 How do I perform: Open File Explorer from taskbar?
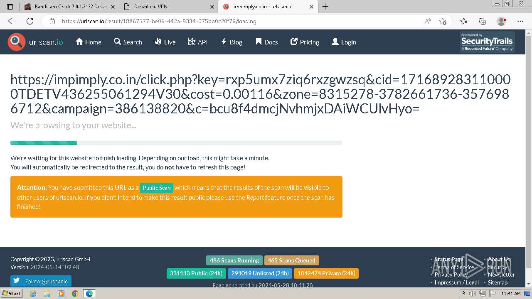click(47, 294)
